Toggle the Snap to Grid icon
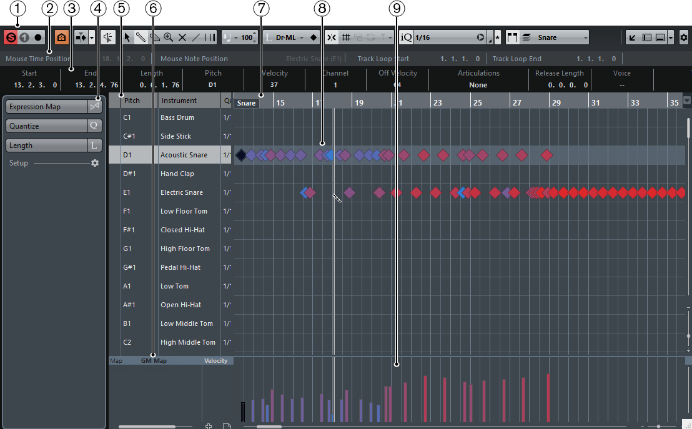The image size is (692, 429). click(347, 37)
